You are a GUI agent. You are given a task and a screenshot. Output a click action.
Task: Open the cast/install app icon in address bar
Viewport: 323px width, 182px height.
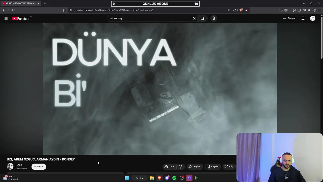pyautogui.click(x=229, y=10)
